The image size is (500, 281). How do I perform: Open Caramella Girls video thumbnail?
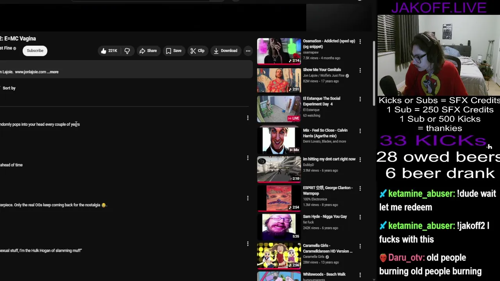click(279, 256)
